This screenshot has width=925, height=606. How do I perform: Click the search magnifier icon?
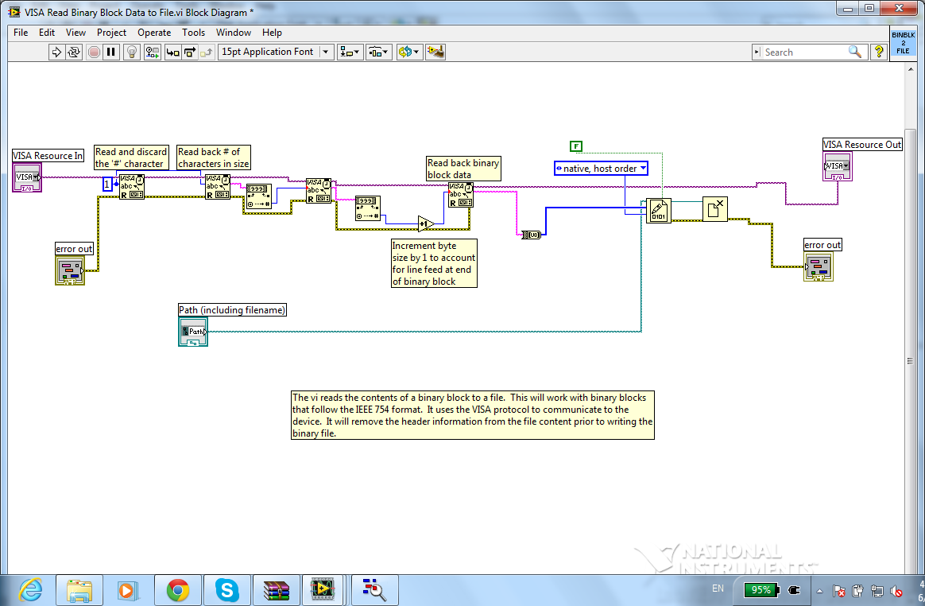click(855, 52)
